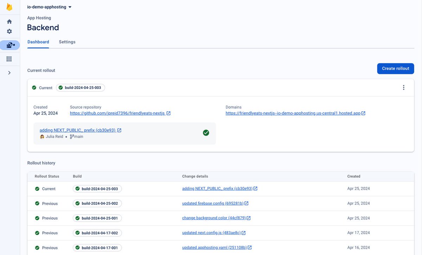Switch to the Settings tab
Viewport: 422px width, 255px height.
67,41
